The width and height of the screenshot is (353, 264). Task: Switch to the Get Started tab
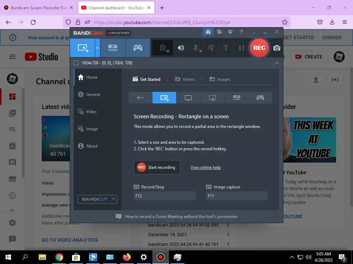[147, 79]
